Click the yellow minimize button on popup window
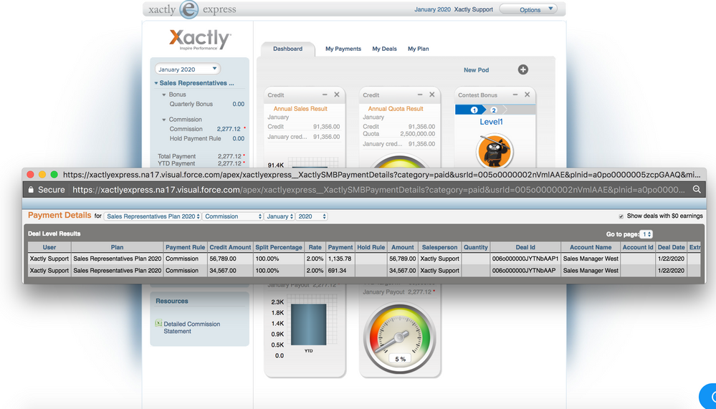716x409 pixels. point(42,174)
